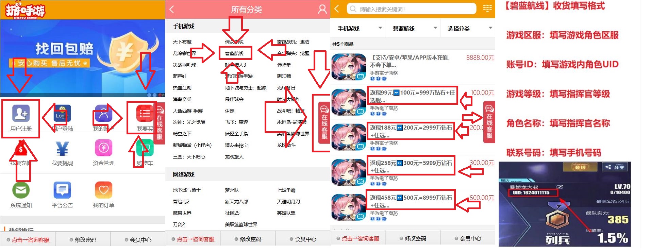The image size is (651, 252).
Task: Select the 葫芦娃 game
Action: 180,76
